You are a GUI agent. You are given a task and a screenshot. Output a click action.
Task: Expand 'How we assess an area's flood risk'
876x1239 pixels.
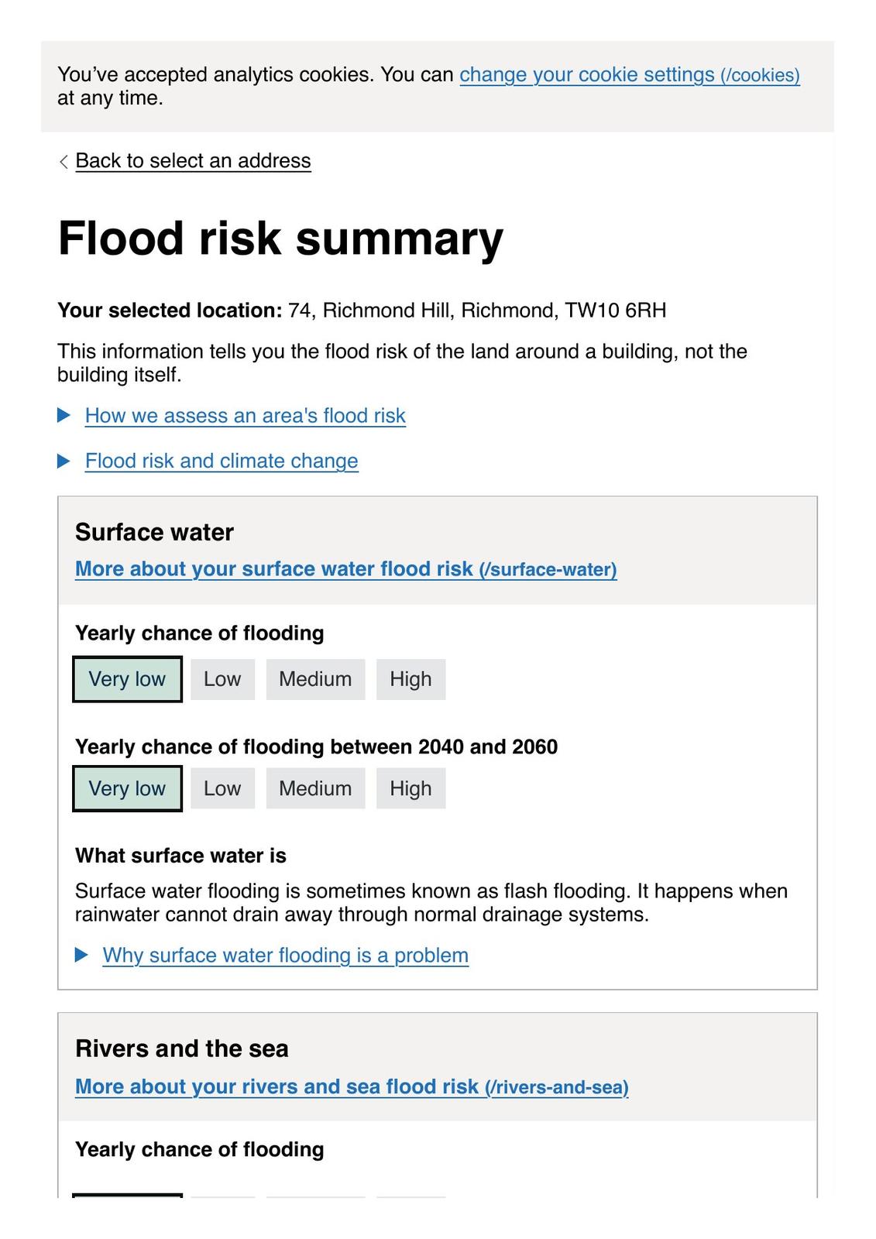(x=245, y=416)
